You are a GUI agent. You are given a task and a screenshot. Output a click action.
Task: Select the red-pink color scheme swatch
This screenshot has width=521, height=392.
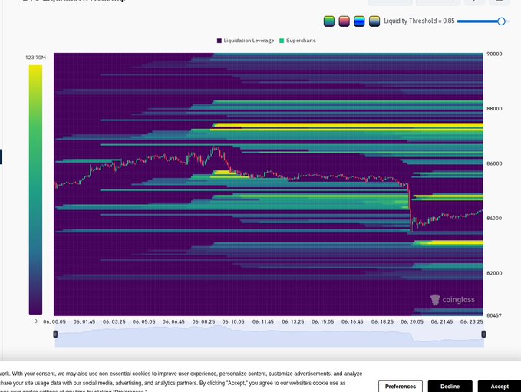click(x=344, y=21)
